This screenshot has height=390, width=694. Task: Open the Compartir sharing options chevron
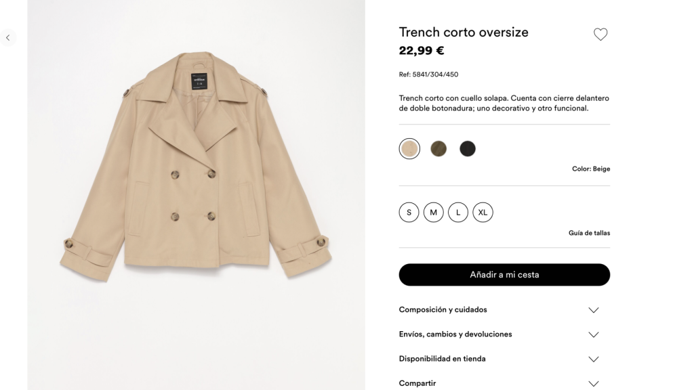point(594,383)
